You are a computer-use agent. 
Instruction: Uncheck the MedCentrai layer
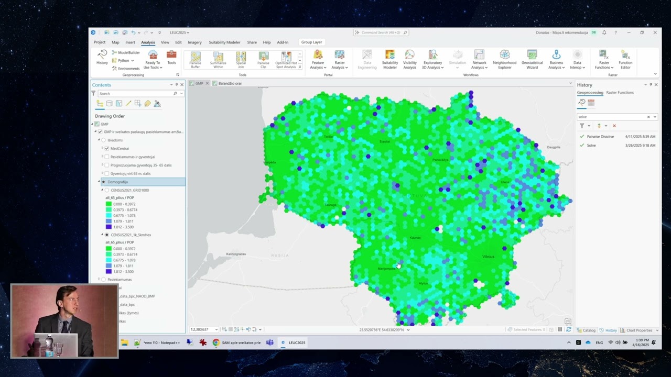pyautogui.click(x=107, y=149)
